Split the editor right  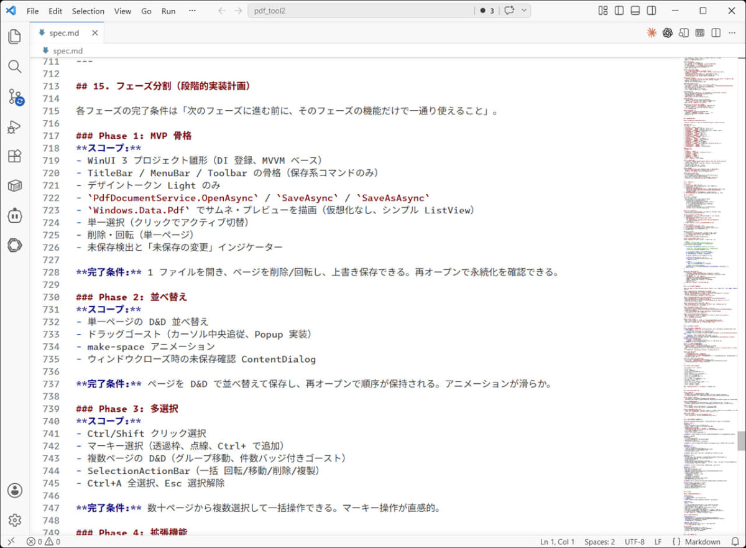pyautogui.click(x=716, y=33)
